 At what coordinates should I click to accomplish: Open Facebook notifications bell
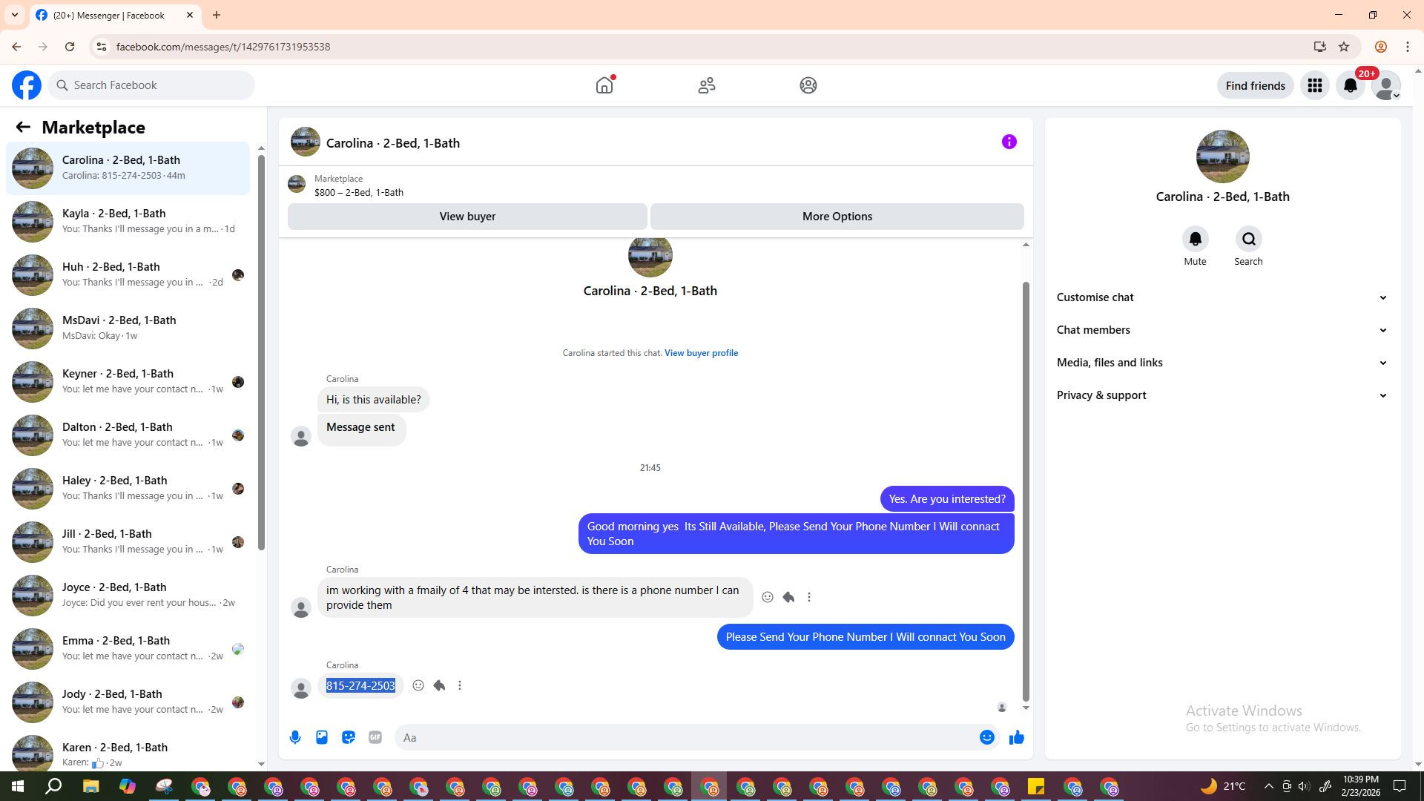(1350, 85)
